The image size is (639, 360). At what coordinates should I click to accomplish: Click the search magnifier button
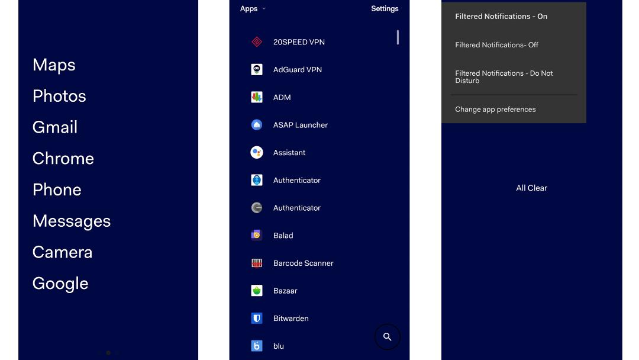[x=387, y=337]
